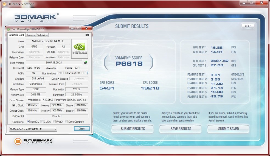The image size is (270, 156).
Task: Select the Graphics Card tab
Action: 16,35
